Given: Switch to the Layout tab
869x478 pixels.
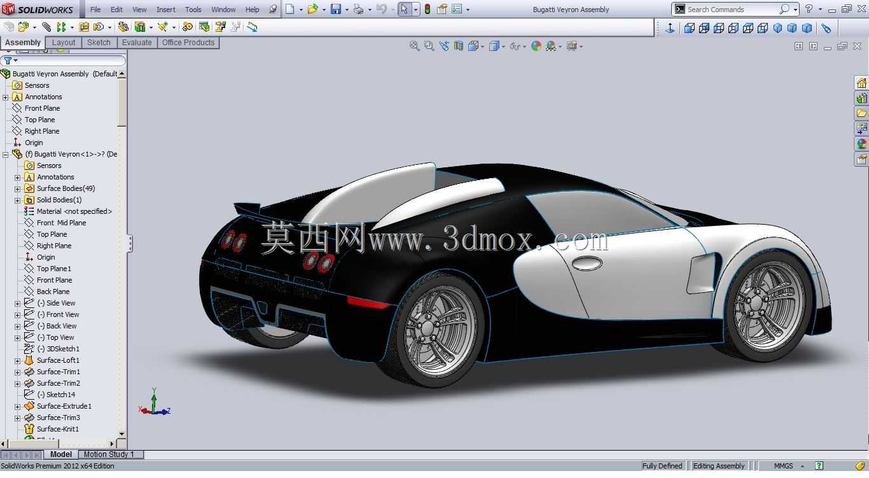Looking at the screenshot, I should [64, 43].
